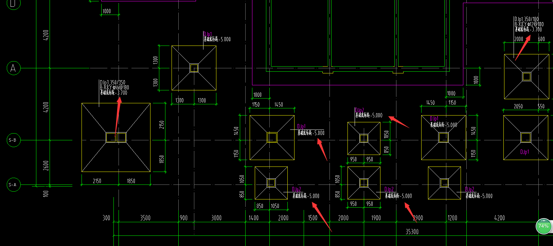Select the 1000 dimension near the top-left corner
Image resolution: width=553 pixels, height=246 pixels.
(107, 11)
